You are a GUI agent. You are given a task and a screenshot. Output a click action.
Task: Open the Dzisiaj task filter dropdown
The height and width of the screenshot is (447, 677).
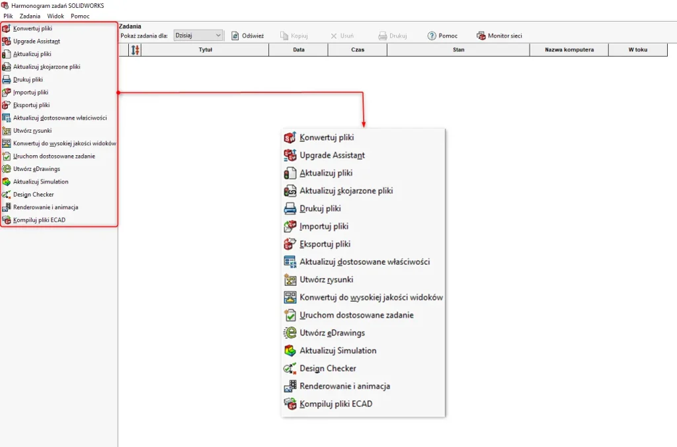click(198, 36)
